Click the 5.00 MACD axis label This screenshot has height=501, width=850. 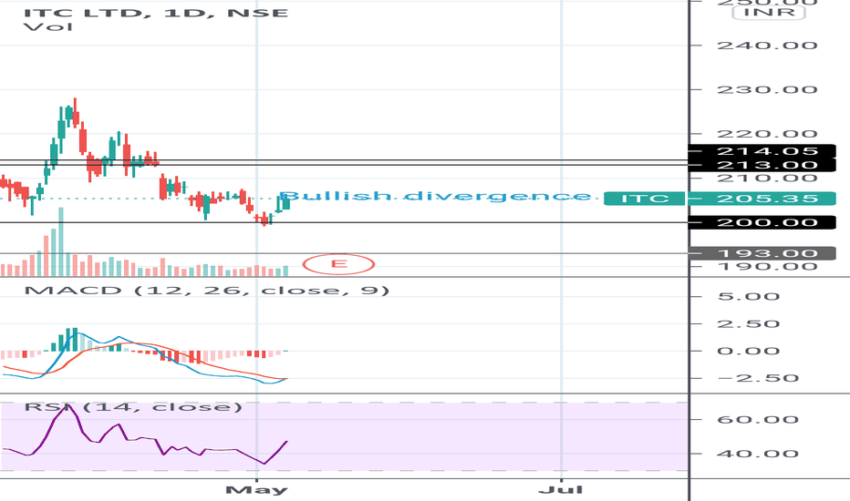[749, 297]
